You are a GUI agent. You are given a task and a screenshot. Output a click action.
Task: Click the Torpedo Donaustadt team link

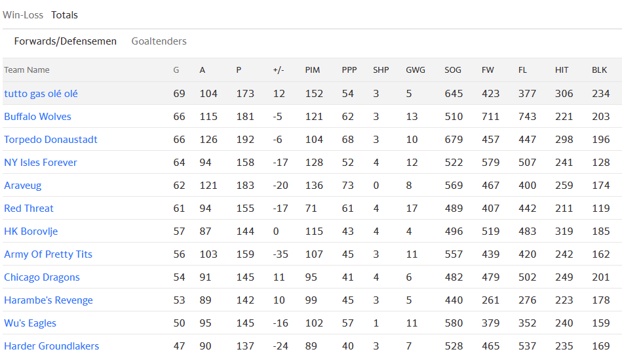pyautogui.click(x=50, y=140)
